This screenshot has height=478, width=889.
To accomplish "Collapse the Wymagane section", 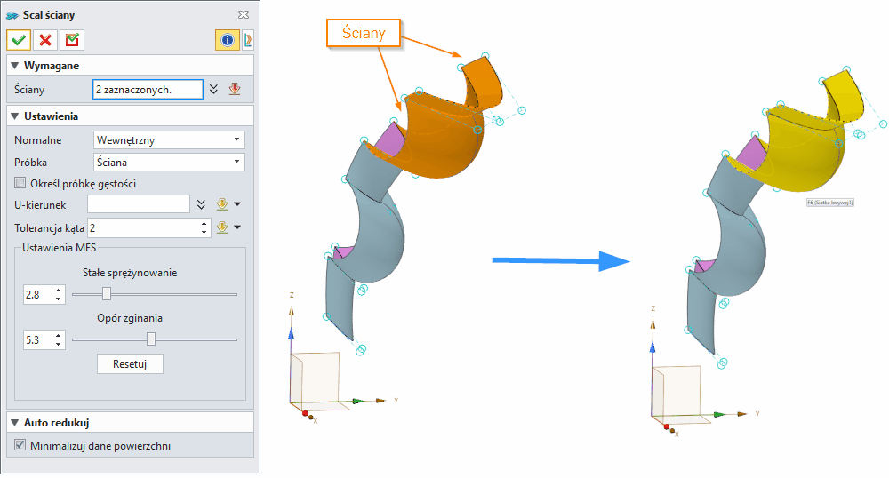I will click(x=15, y=66).
